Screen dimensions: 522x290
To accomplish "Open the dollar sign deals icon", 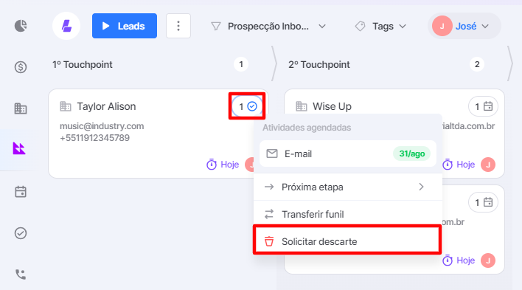I will click(21, 67).
